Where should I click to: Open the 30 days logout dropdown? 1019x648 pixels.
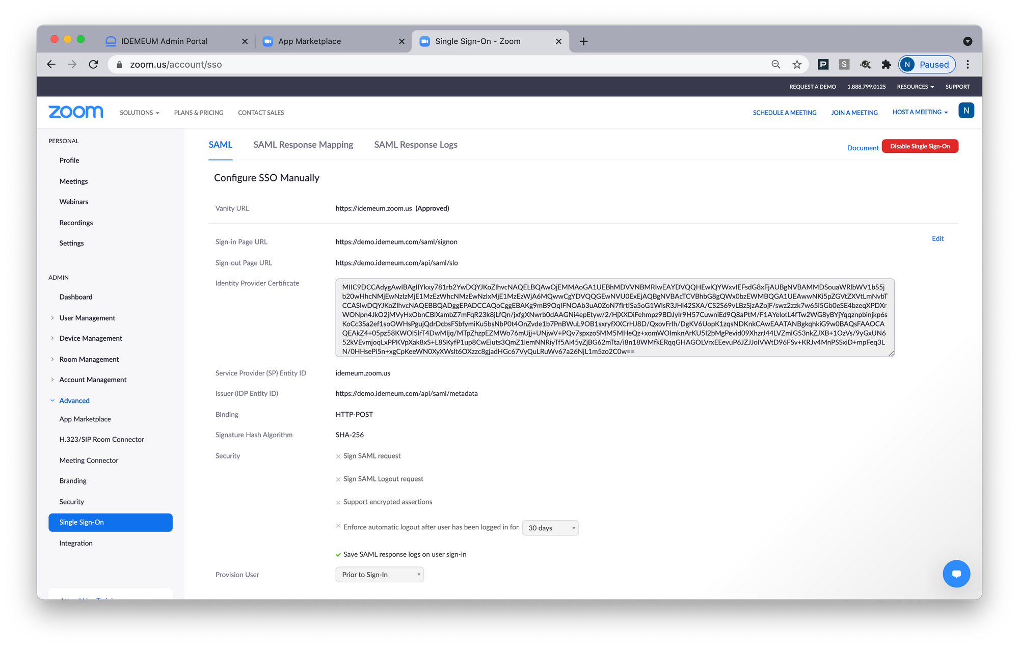point(550,528)
